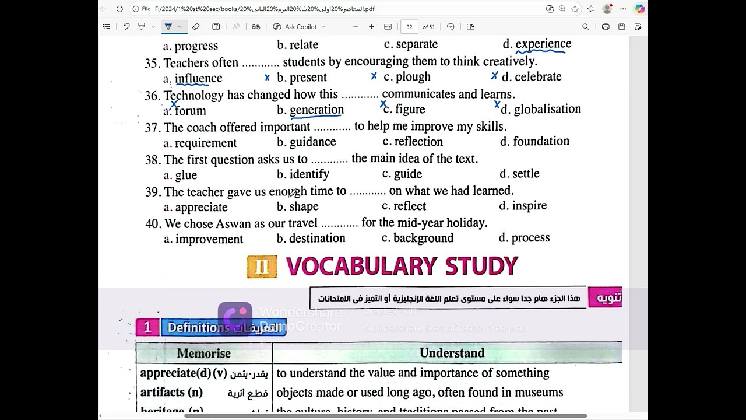Click answer 'b. destination' in question 40

pyautogui.click(x=311, y=238)
